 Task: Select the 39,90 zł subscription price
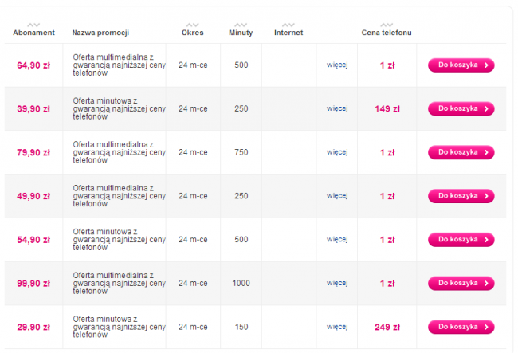coord(33,109)
